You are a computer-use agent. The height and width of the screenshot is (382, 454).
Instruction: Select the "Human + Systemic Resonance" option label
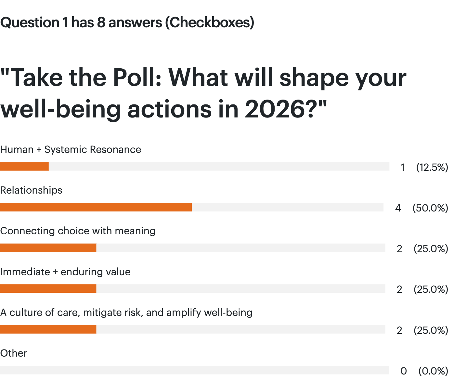(x=71, y=150)
